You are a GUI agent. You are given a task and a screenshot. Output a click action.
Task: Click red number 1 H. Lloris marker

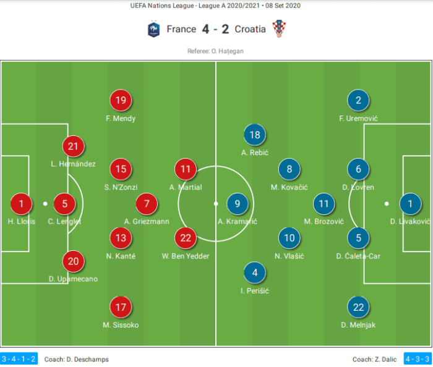[x=21, y=204]
